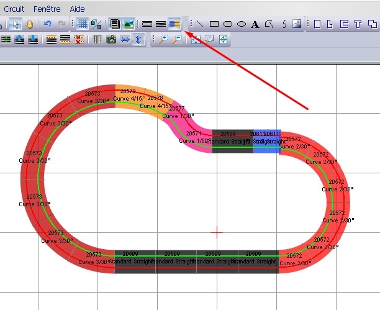Toggle the vertical flip arrow button
The width and height of the screenshot is (380, 310).
[x=138, y=39]
